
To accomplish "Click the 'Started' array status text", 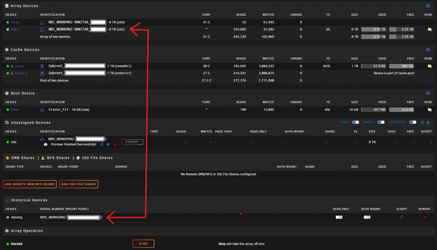I will pyautogui.click(x=17, y=244).
